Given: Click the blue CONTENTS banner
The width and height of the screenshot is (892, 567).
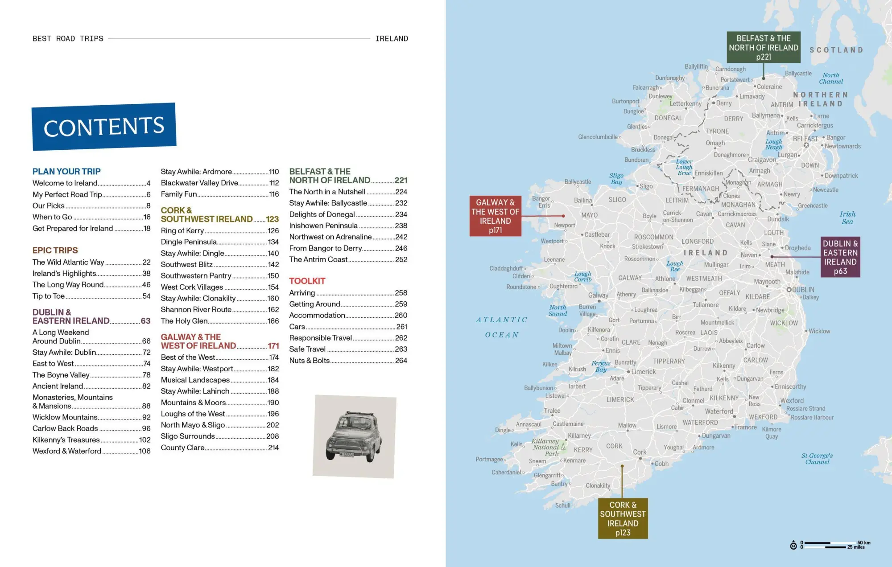Looking at the screenshot, I should click(104, 127).
